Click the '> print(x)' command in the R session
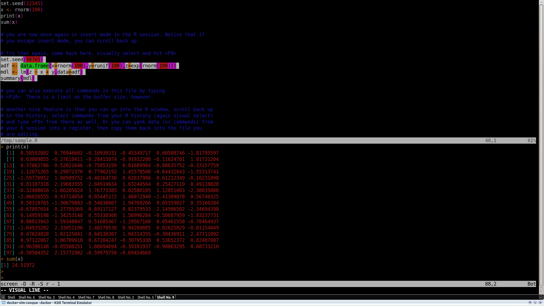The width and height of the screenshot is (544, 306). pos(14,147)
